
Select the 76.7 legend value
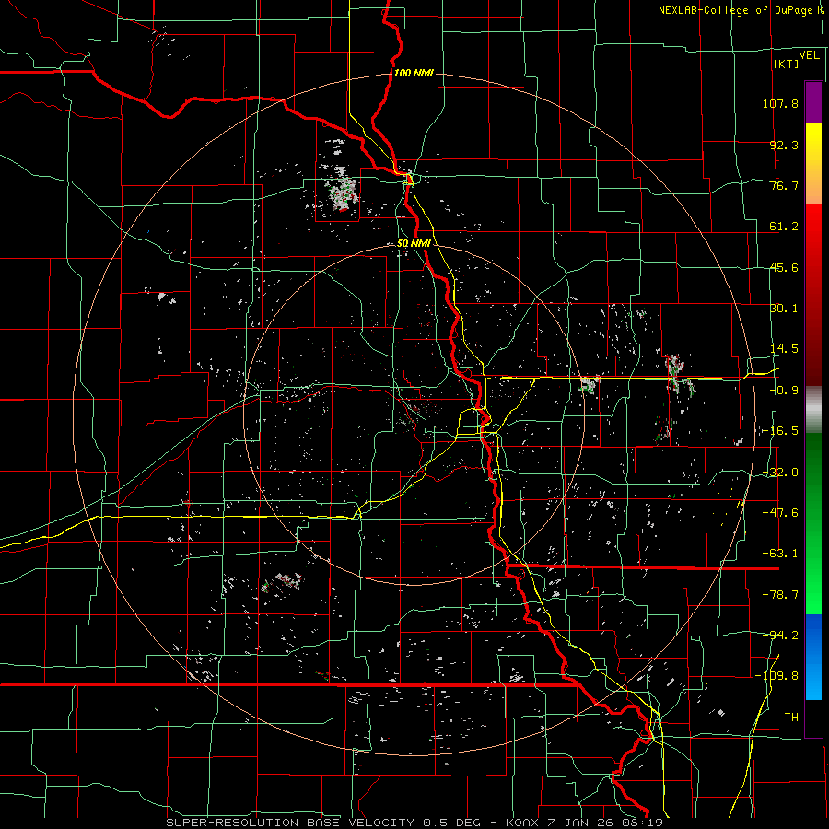coord(784,185)
